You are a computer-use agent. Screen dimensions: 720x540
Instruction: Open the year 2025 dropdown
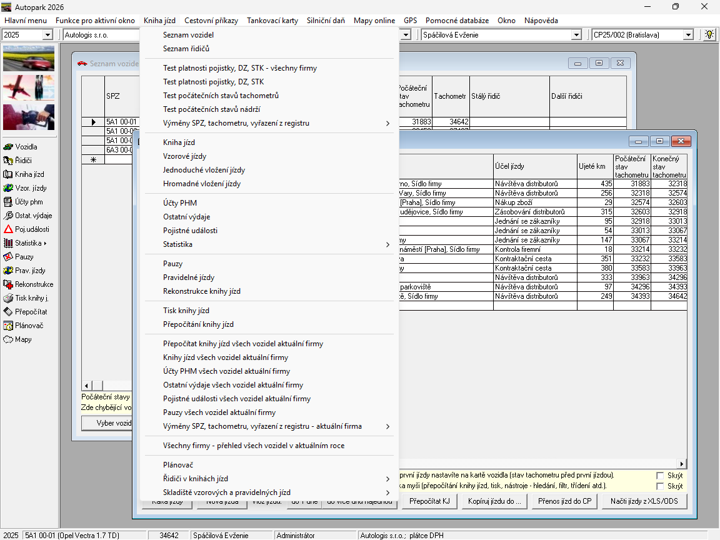click(47, 35)
